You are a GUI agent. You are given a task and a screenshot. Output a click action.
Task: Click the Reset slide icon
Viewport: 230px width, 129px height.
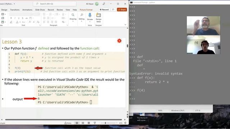[x=3, y=18]
